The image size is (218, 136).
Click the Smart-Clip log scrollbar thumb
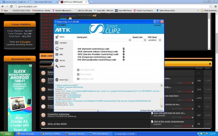pyautogui.click(x=161, y=102)
